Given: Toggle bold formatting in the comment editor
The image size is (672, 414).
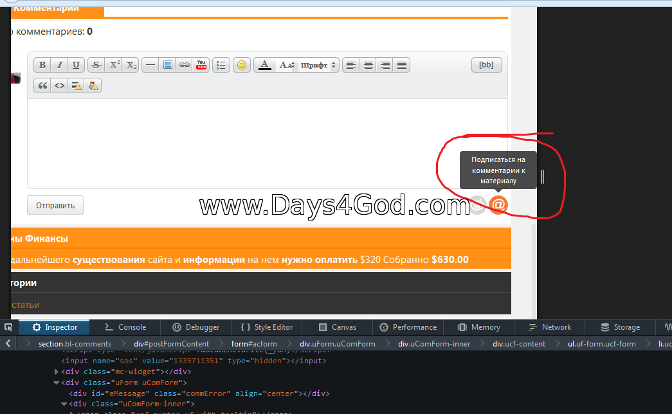Looking at the screenshot, I should coord(42,65).
